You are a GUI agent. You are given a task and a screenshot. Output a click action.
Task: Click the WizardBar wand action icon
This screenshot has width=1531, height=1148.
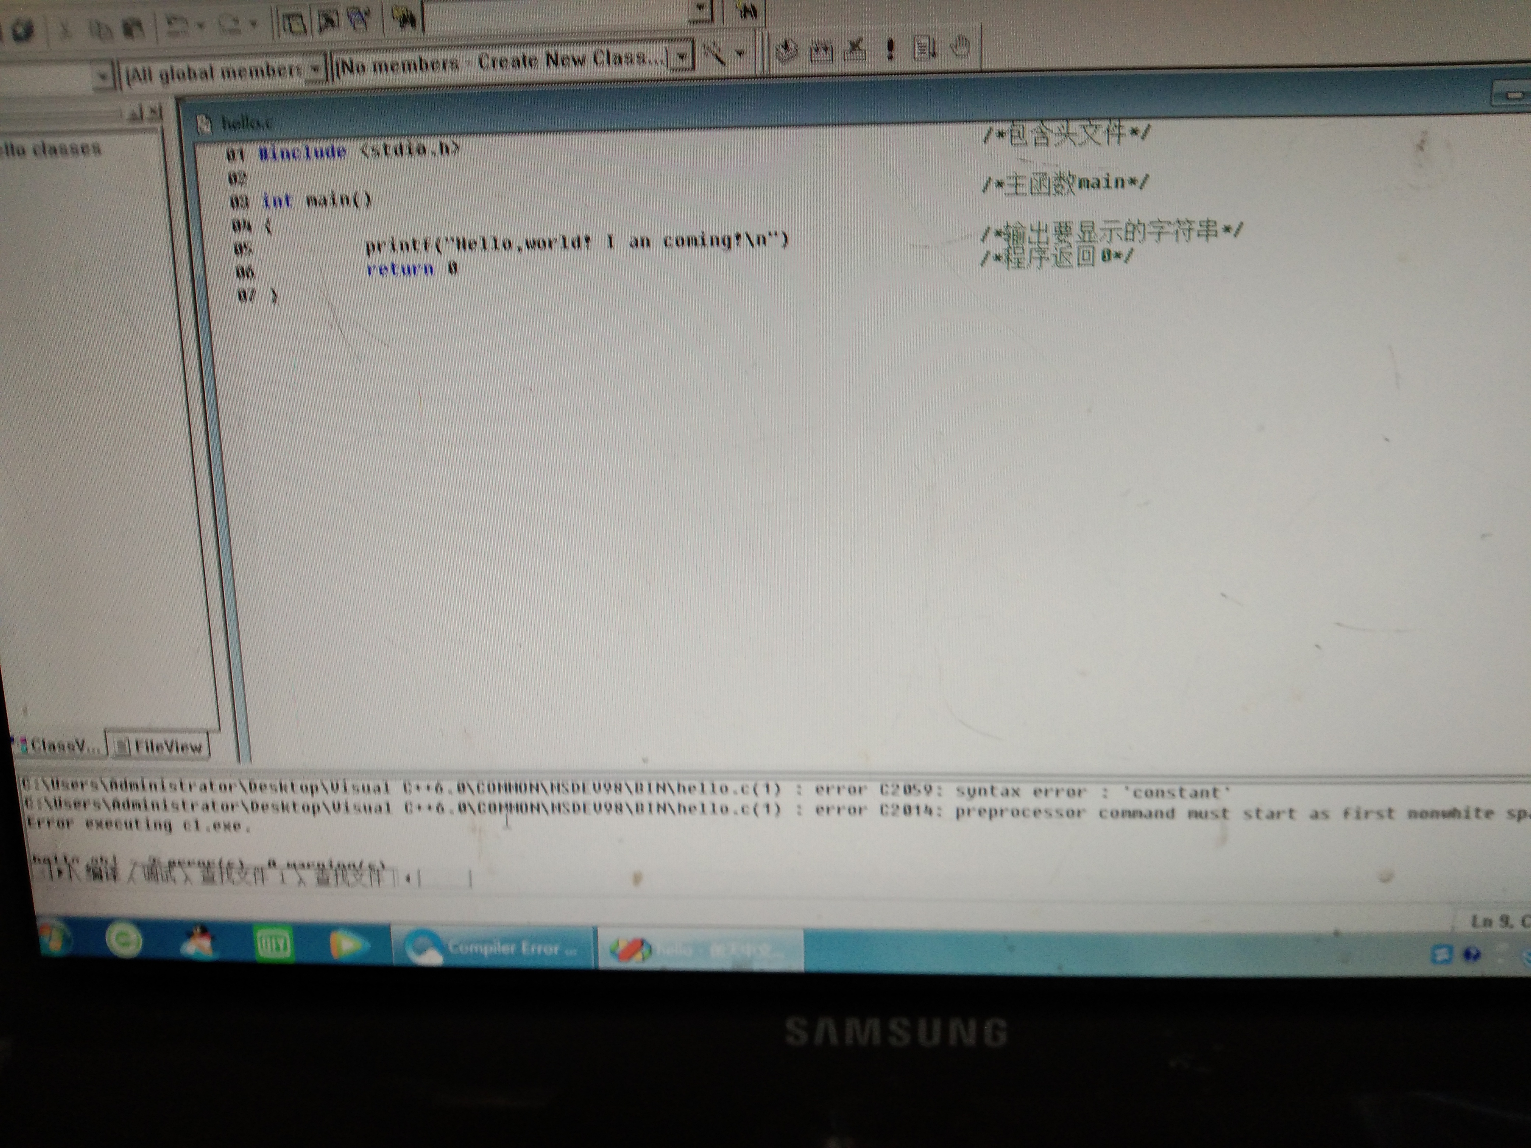pos(715,53)
